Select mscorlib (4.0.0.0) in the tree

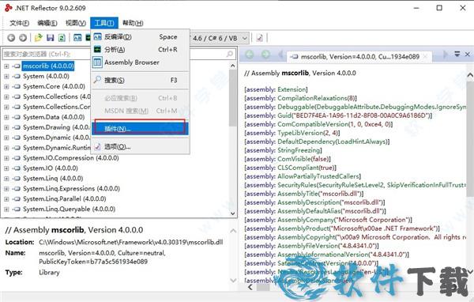pos(48,66)
